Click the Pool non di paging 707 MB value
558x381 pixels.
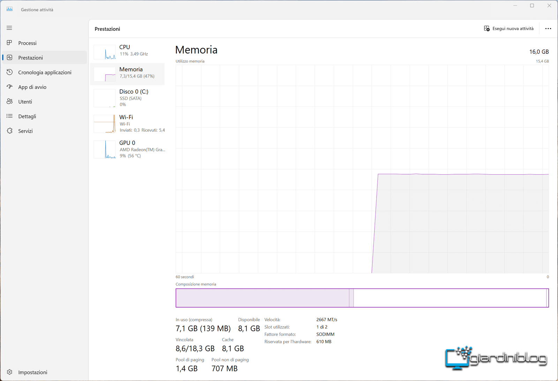(x=225, y=369)
